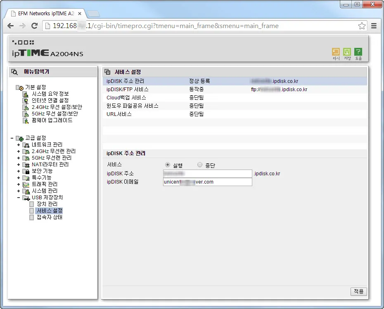Image resolution: width=384 pixels, height=309 pixels.
Task: Bookmark page using the star icon
Action: point(362,26)
